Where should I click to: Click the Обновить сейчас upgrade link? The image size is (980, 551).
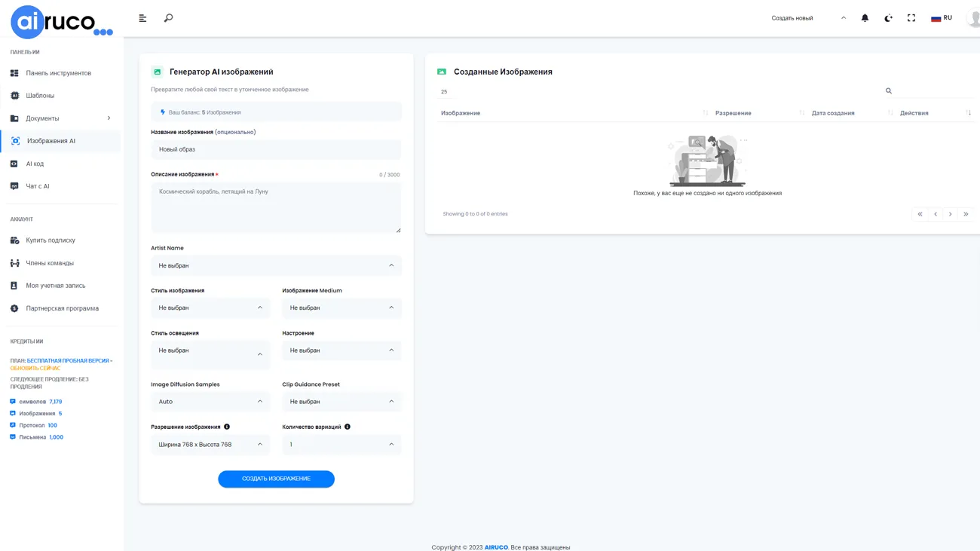tap(35, 369)
